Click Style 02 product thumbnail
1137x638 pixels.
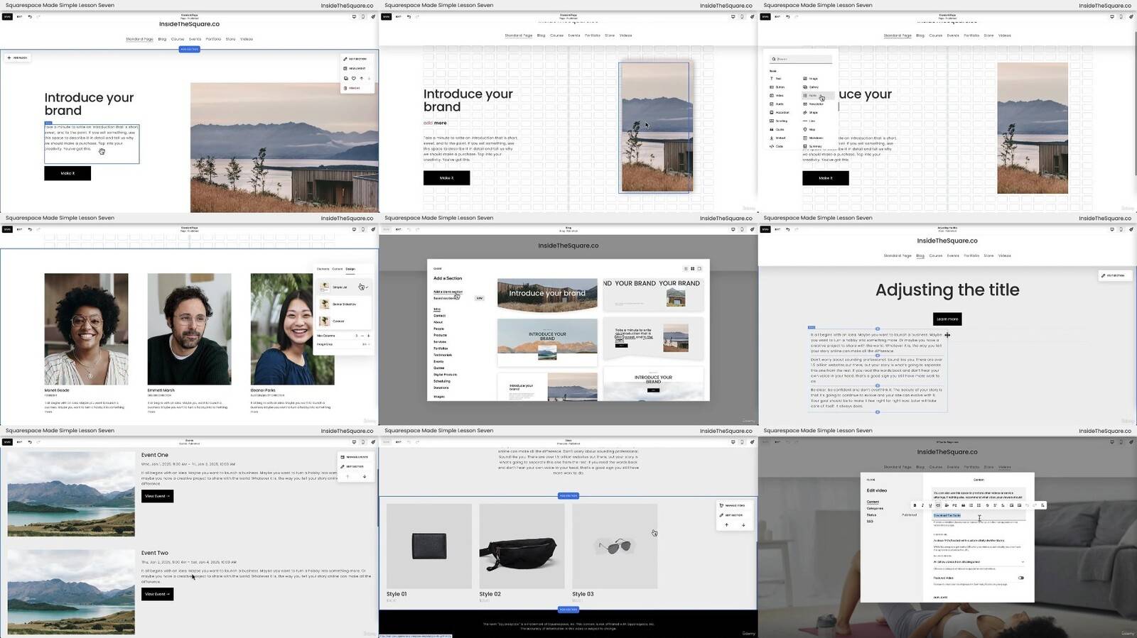pyautogui.click(x=522, y=546)
